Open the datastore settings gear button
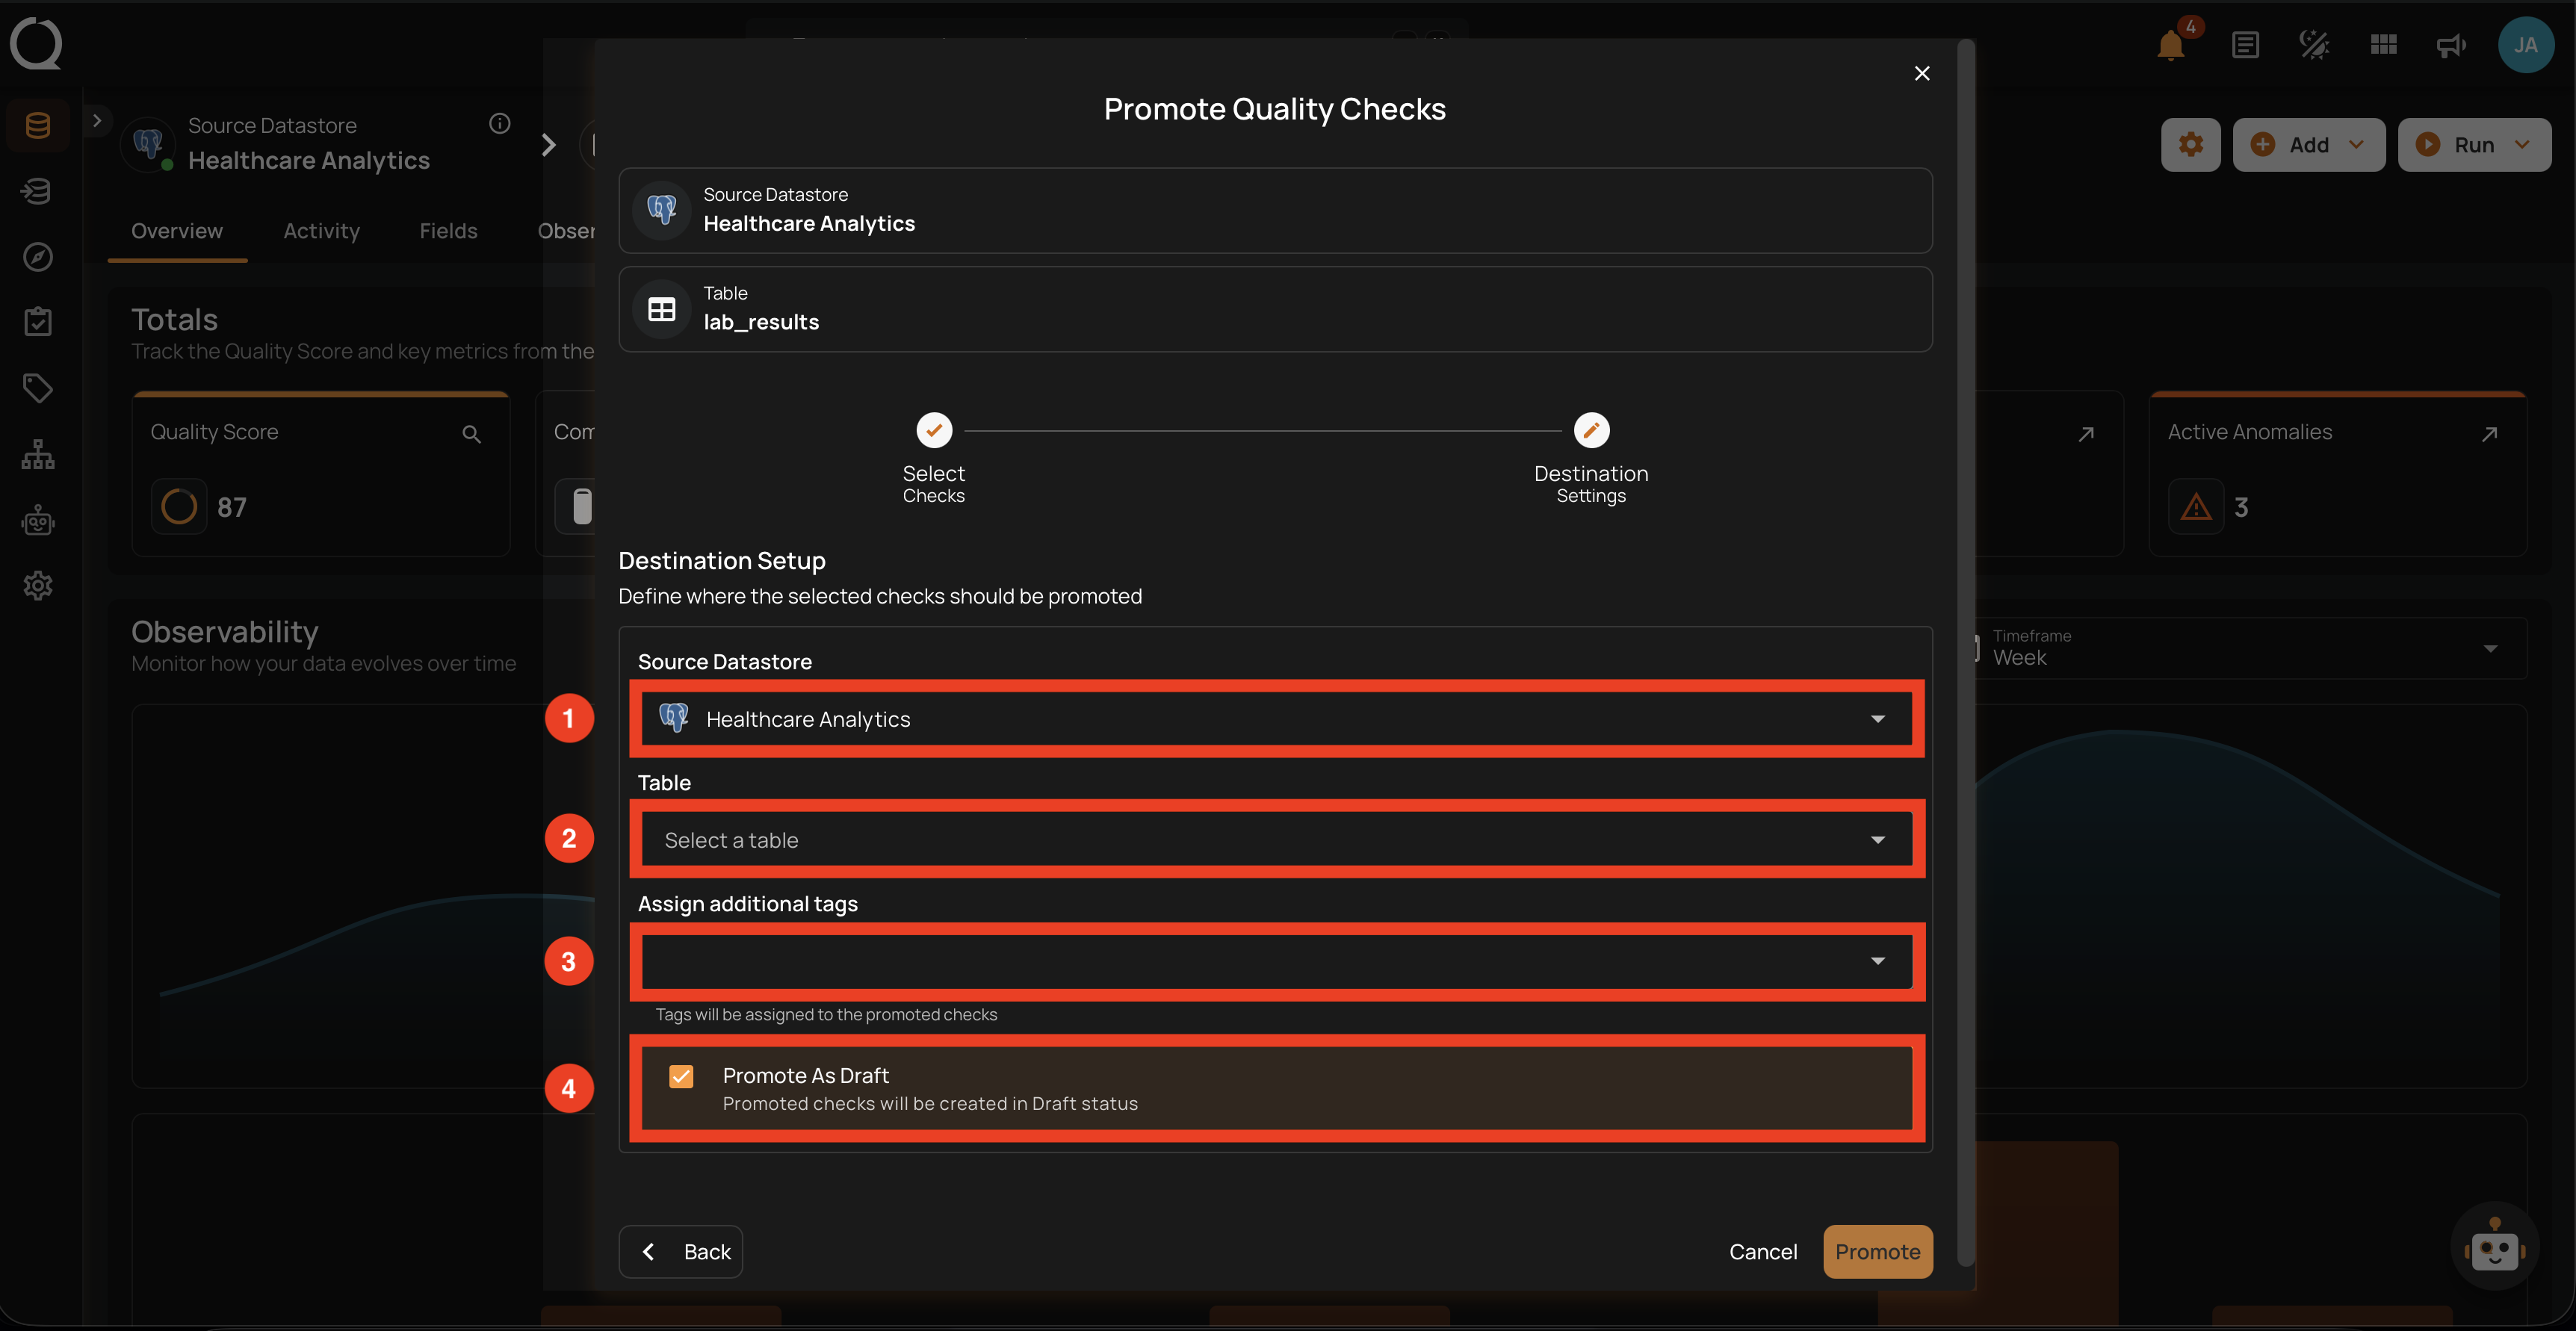 click(2190, 145)
